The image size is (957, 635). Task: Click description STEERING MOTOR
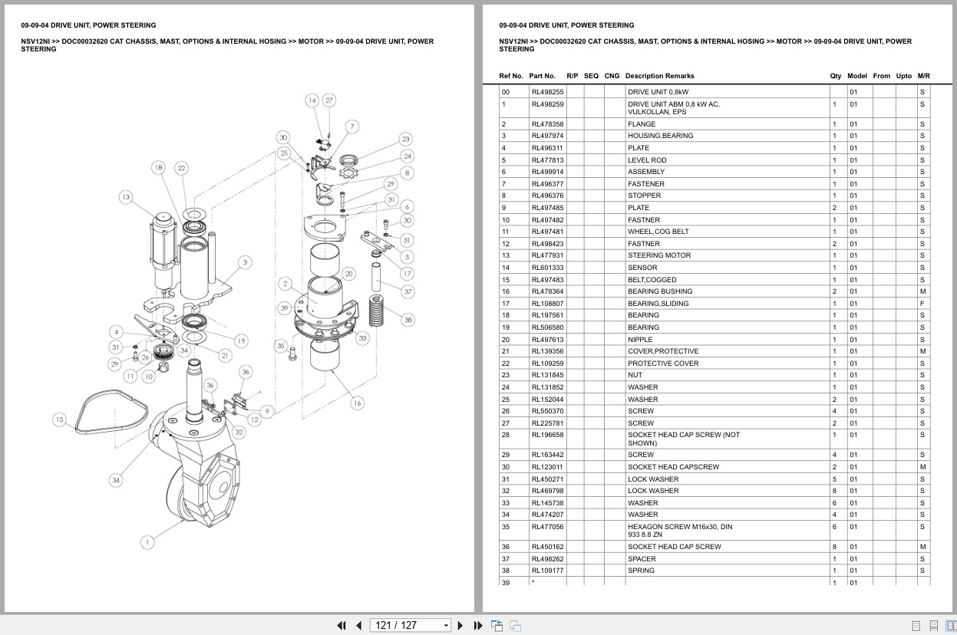pyautogui.click(x=659, y=255)
